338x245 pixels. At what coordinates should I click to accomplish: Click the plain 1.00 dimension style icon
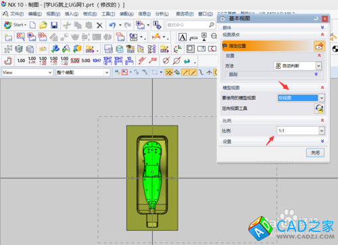(x=21, y=61)
